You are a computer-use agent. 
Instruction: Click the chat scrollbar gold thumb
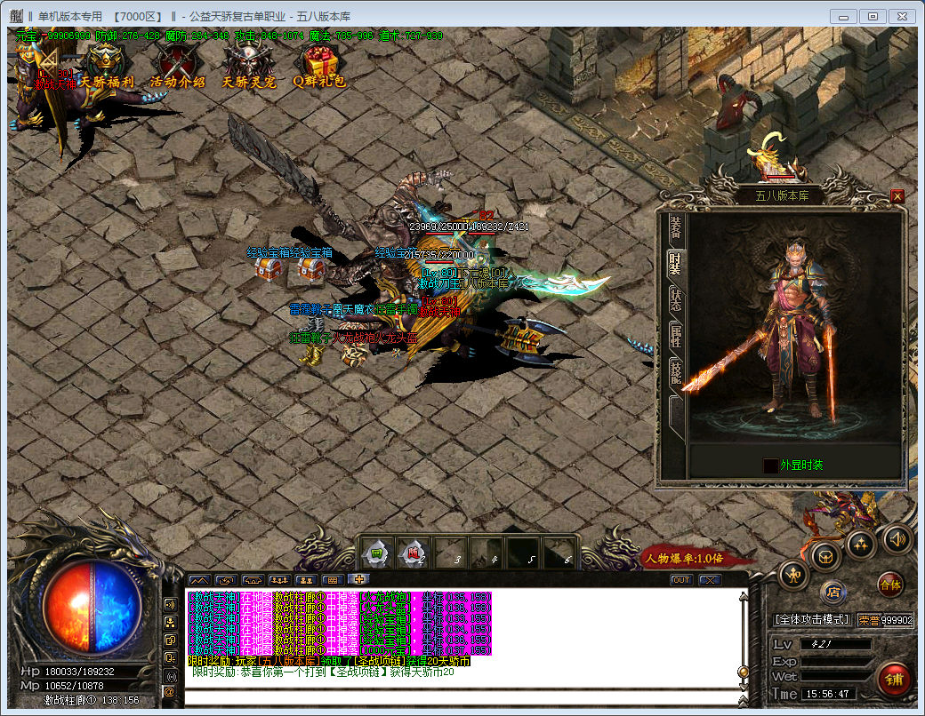[x=744, y=672]
